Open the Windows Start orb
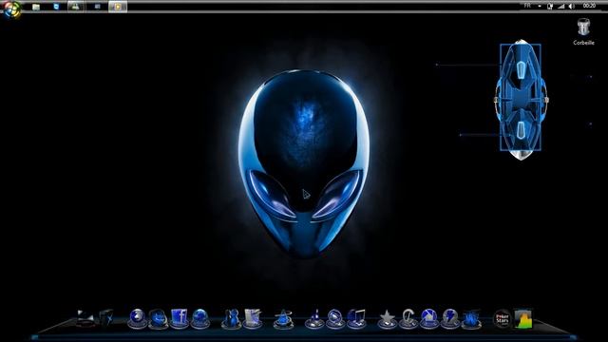 (x=12, y=9)
